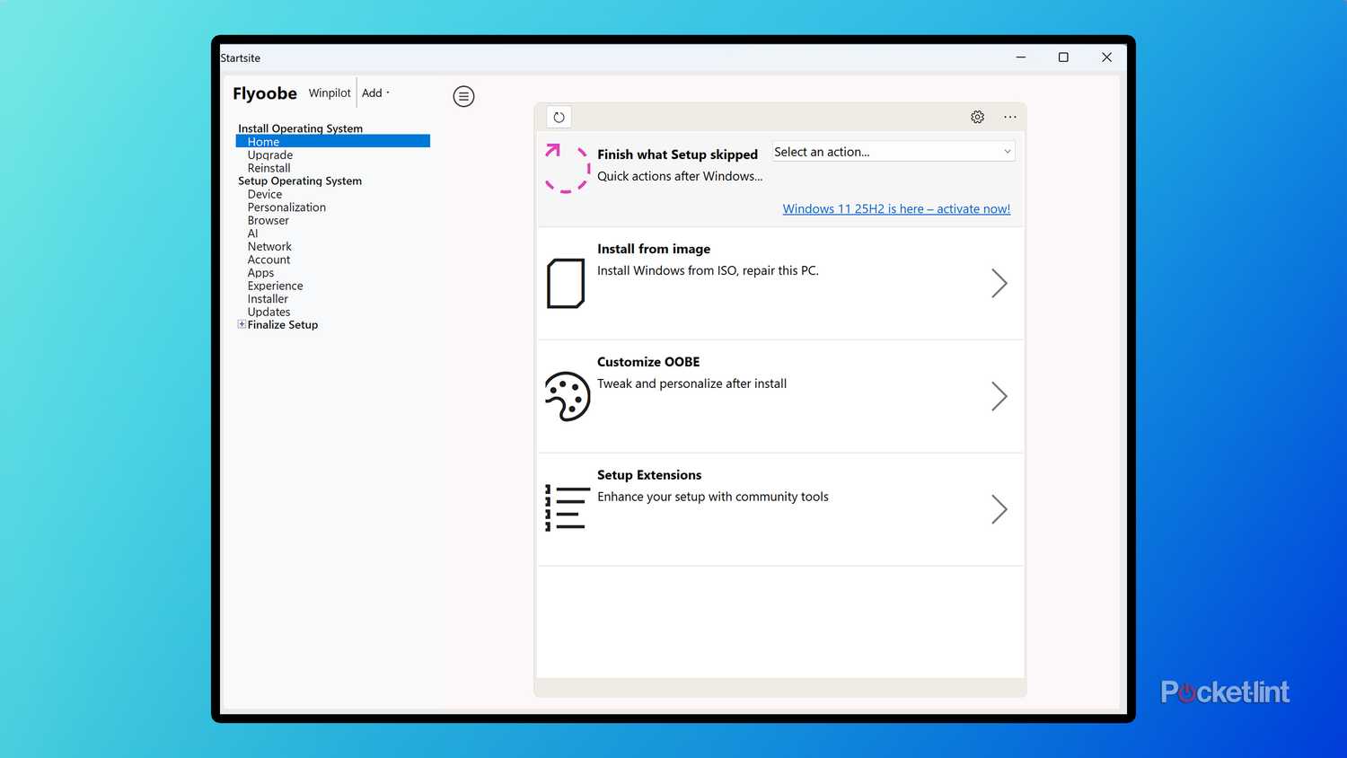
Task: Open the 'Select an action...' dropdown
Action: [893, 152]
